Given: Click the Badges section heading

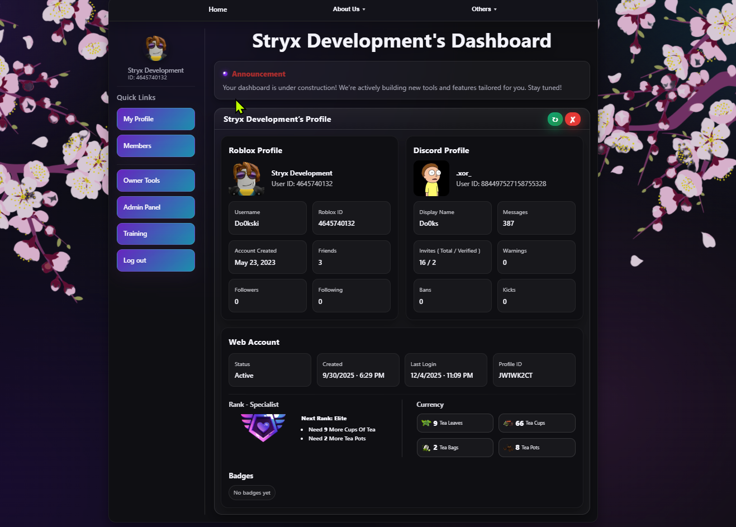Looking at the screenshot, I should click(x=241, y=476).
